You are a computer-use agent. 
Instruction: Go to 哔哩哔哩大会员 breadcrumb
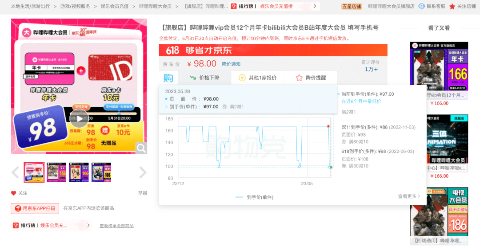point(155,6)
